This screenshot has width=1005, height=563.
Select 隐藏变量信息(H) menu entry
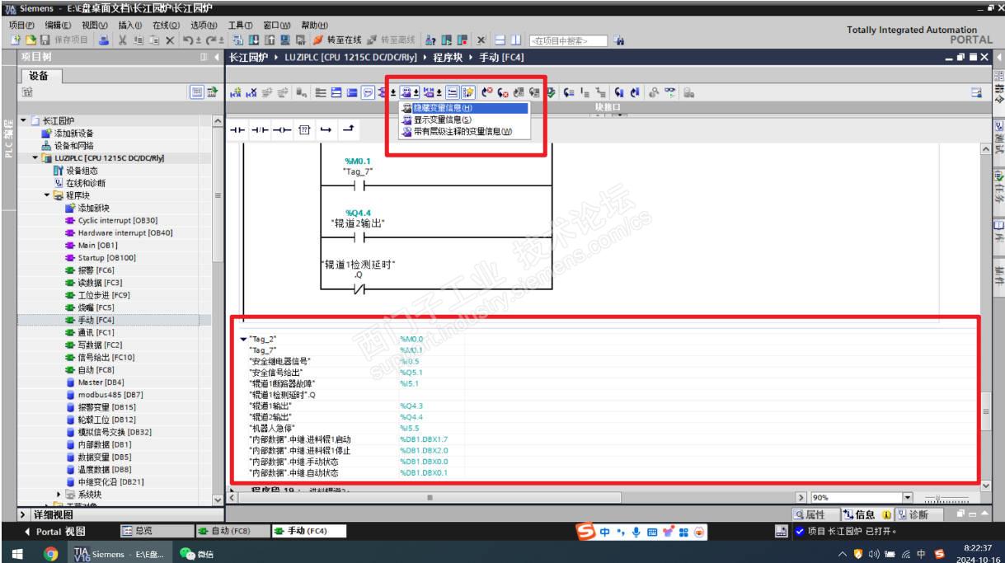463,108
